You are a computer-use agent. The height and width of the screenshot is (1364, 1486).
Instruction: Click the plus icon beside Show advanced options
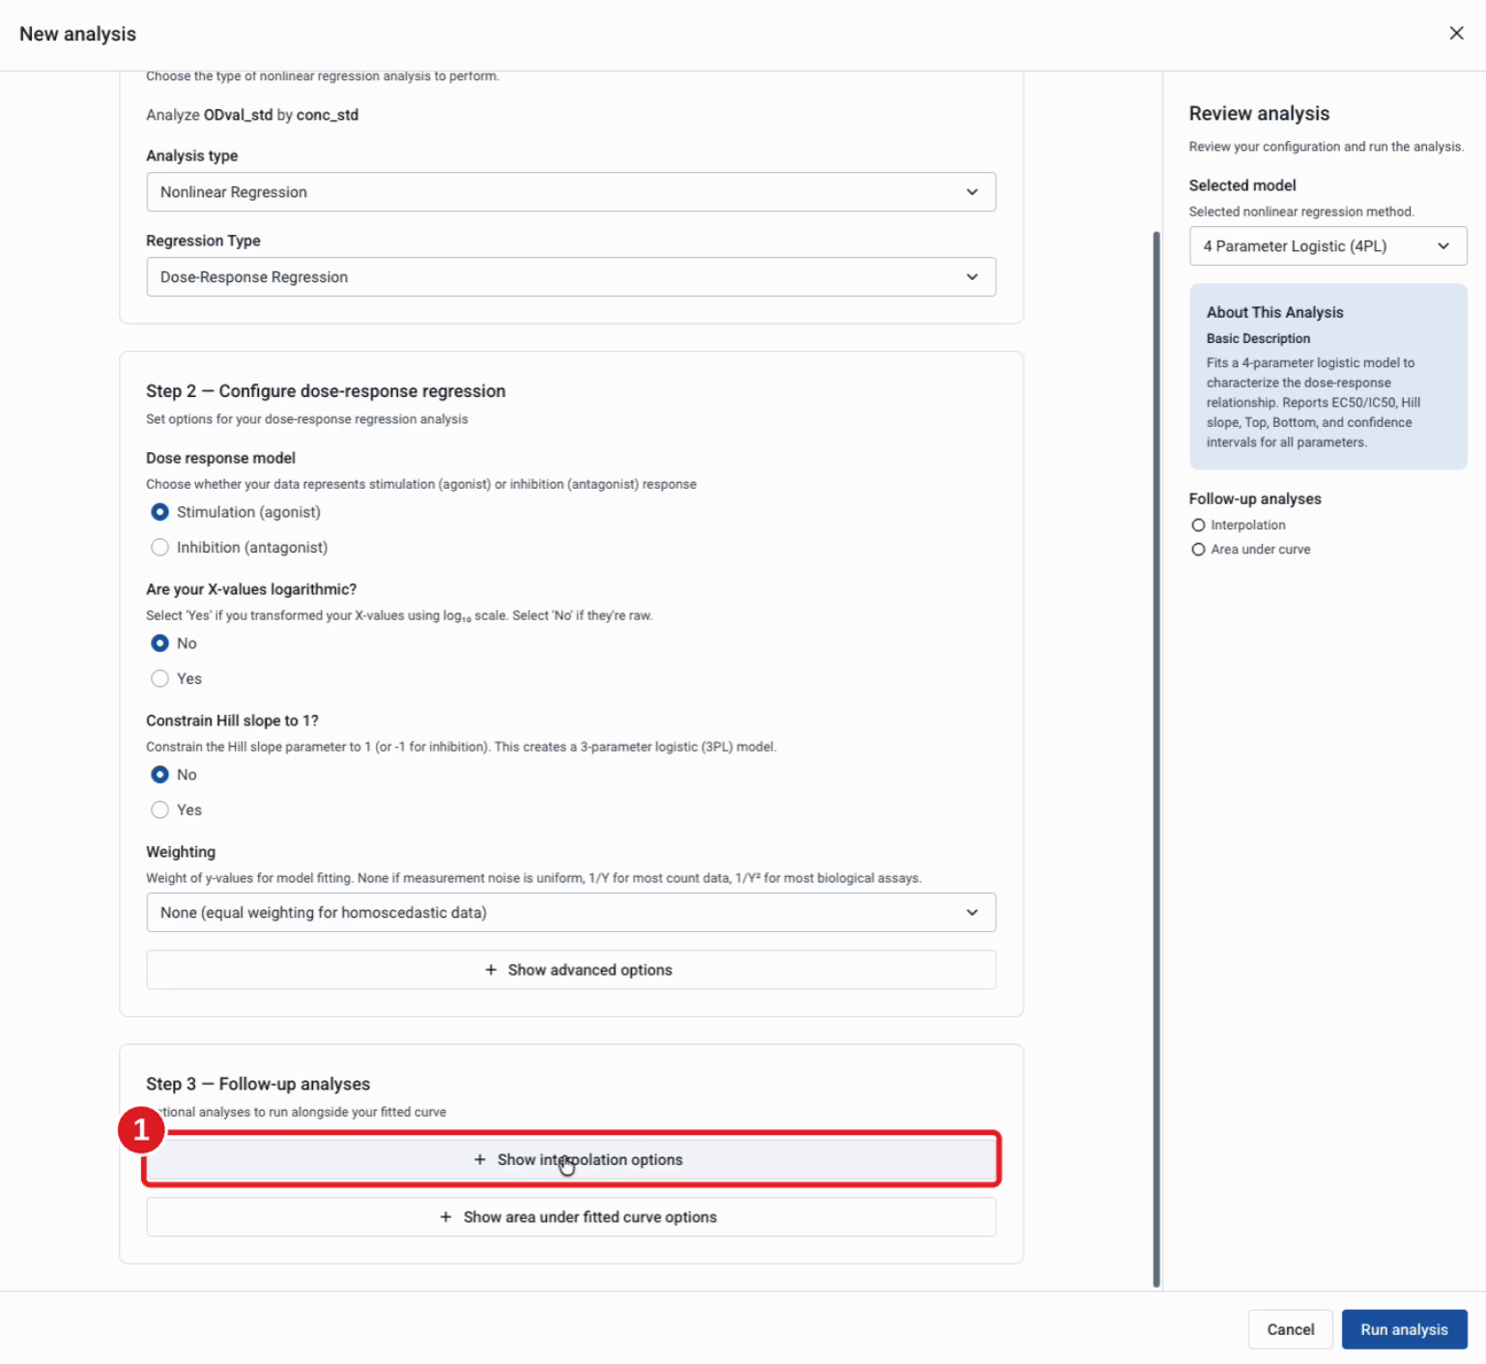click(491, 970)
